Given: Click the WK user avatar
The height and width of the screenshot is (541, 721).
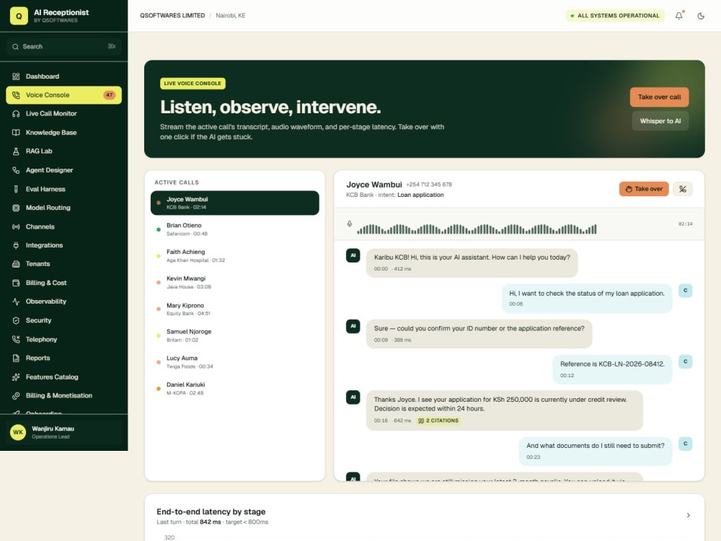Looking at the screenshot, I should (x=18, y=432).
